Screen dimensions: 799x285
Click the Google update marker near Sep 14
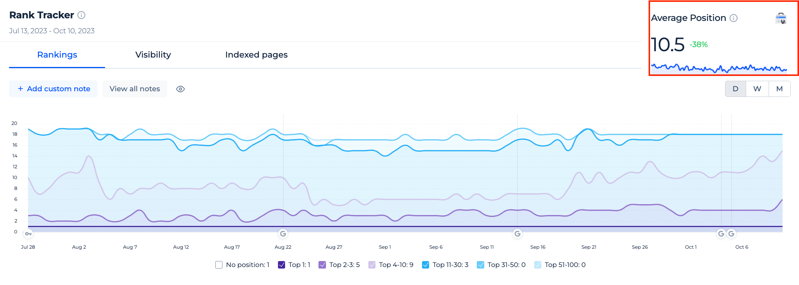[x=518, y=234]
